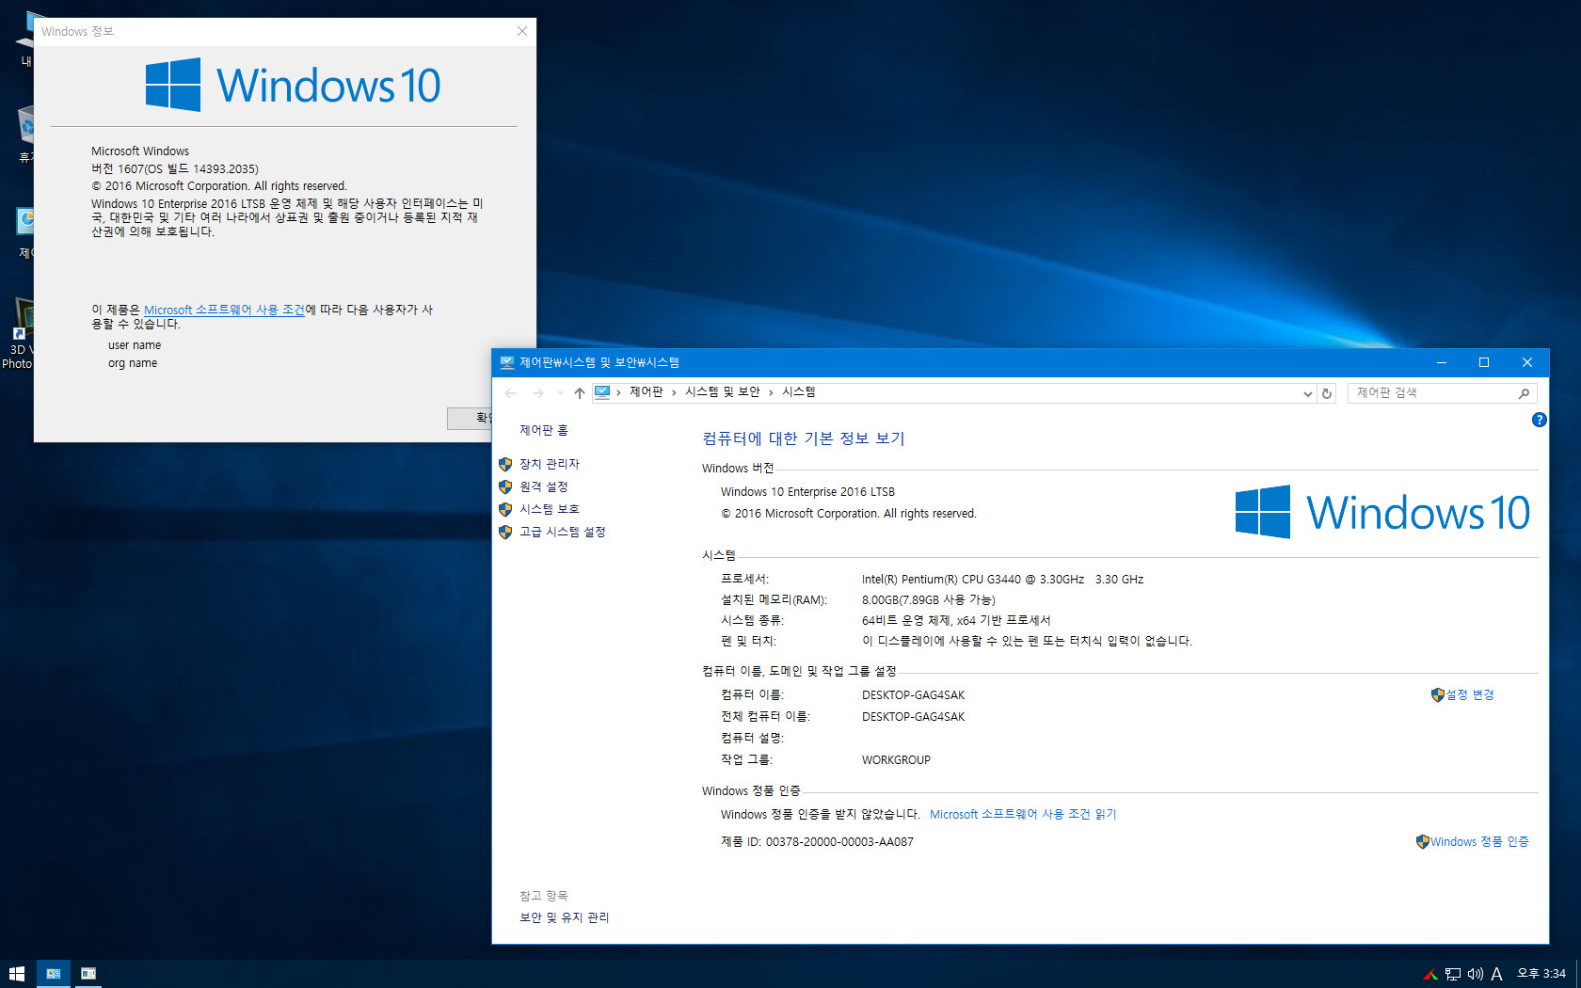Minimize the System control panel window
Image resolution: width=1581 pixels, height=988 pixels.
pyautogui.click(x=1441, y=362)
